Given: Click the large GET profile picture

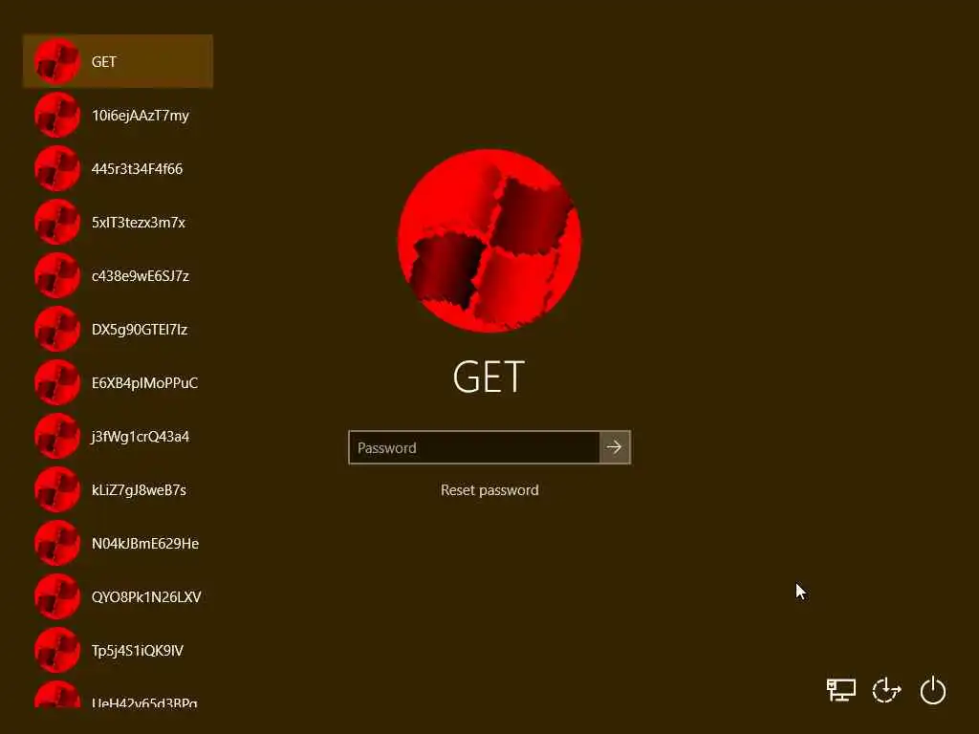Looking at the screenshot, I should pyautogui.click(x=489, y=240).
